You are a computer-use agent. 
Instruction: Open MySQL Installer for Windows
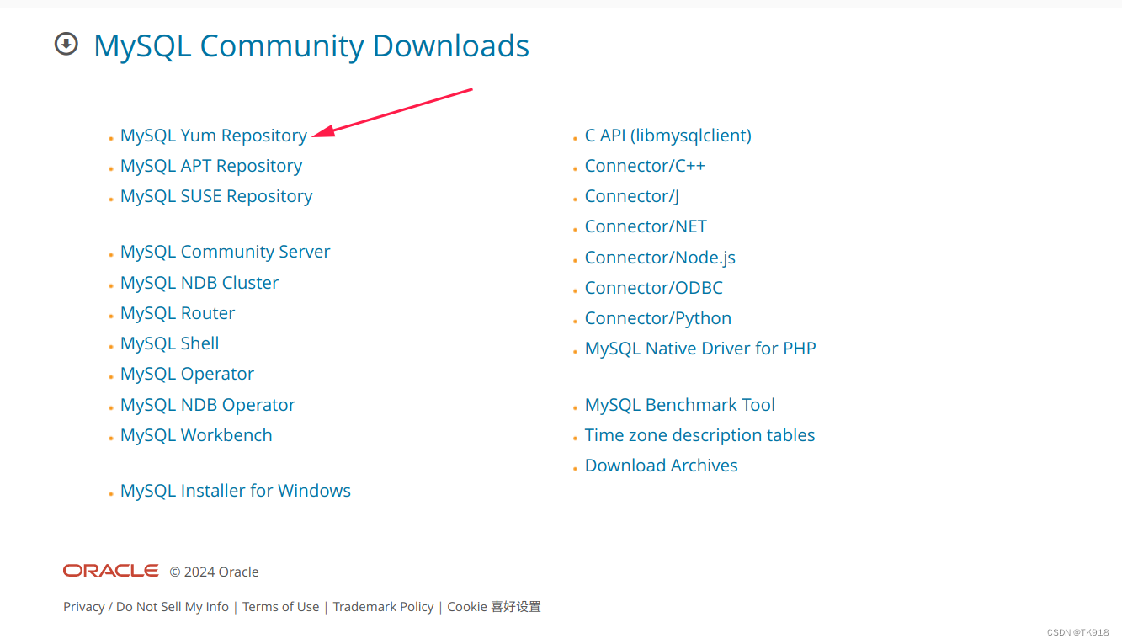[236, 491]
